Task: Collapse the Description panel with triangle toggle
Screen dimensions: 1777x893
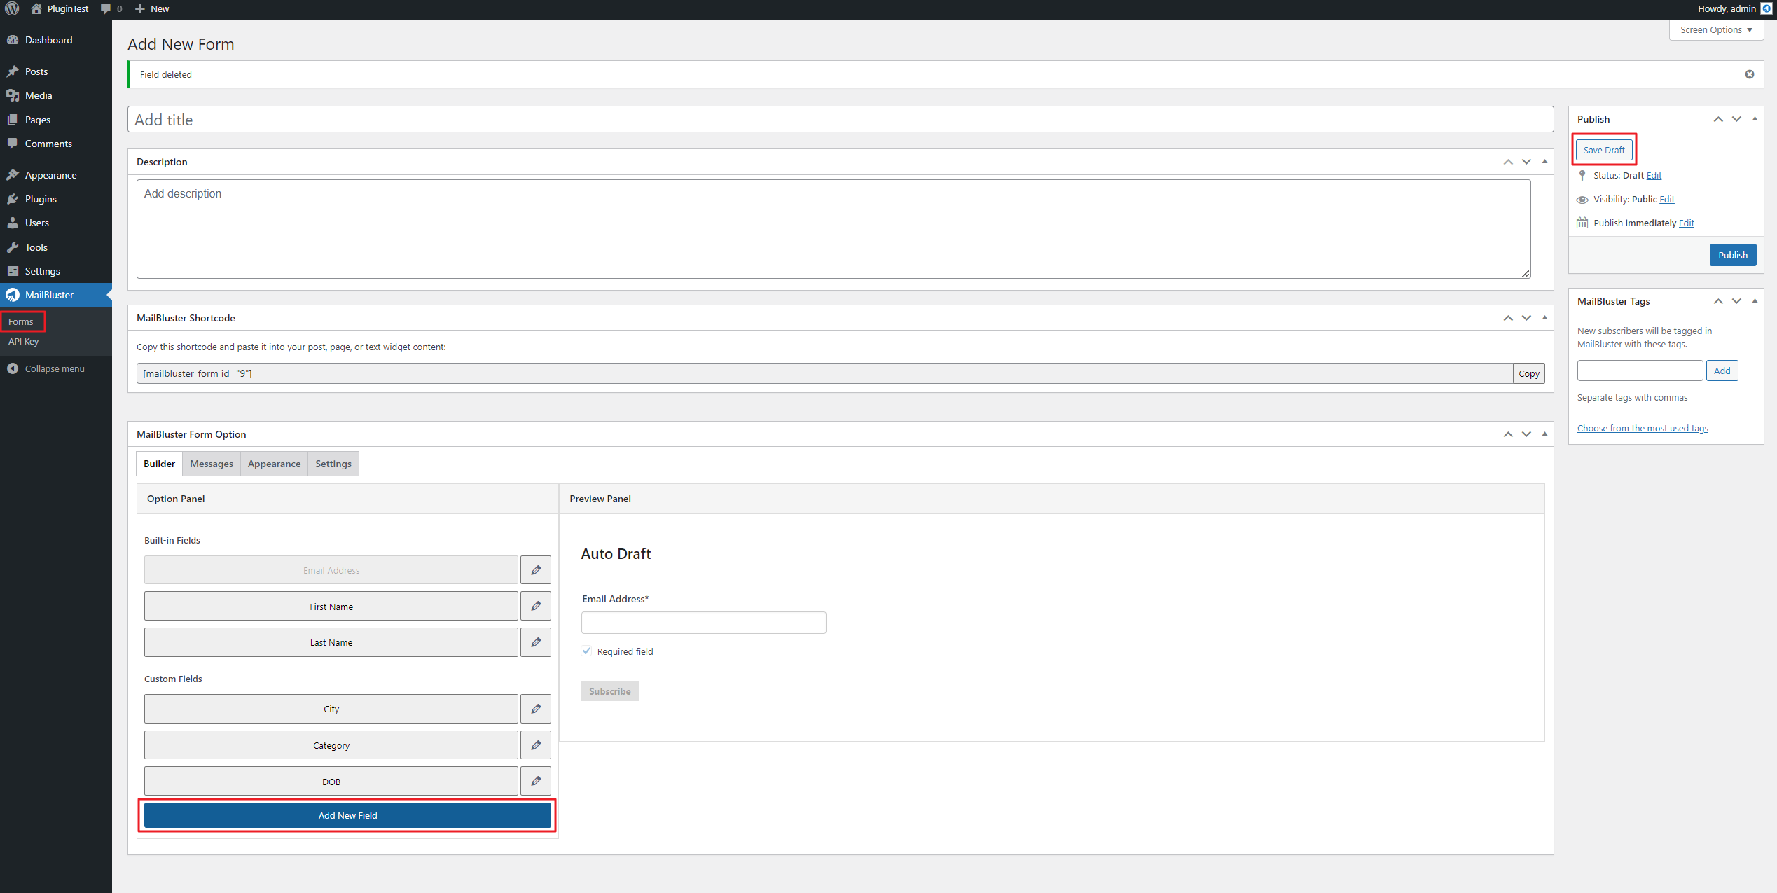Action: pos(1544,162)
